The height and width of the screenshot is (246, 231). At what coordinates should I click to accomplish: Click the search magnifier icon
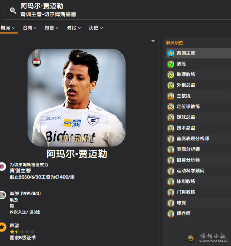[13, 11]
